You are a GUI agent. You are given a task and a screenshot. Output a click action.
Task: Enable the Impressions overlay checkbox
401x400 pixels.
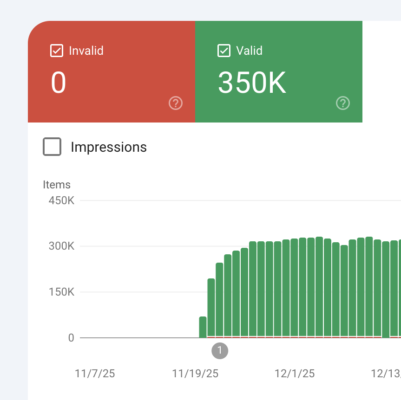[52, 147]
